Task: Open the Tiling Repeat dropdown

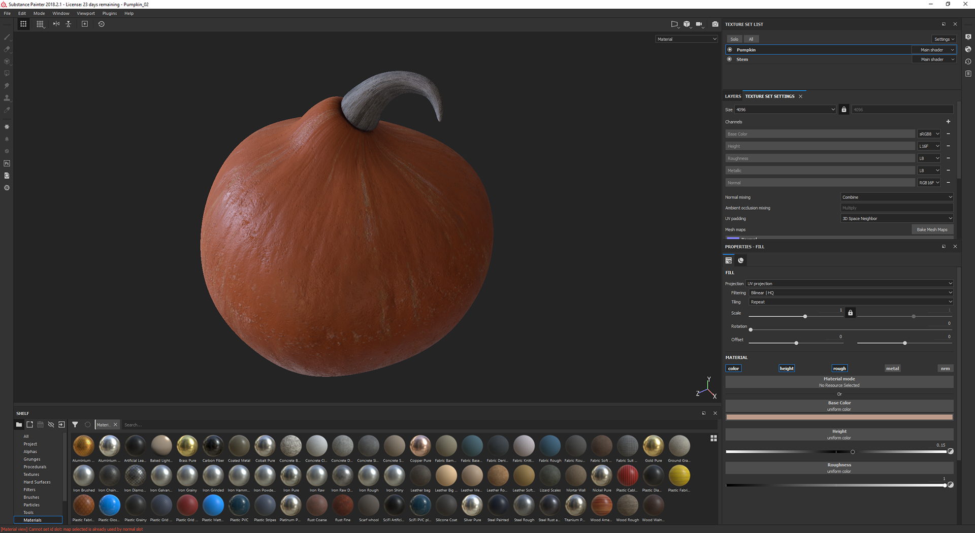Action: pos(851,302)
